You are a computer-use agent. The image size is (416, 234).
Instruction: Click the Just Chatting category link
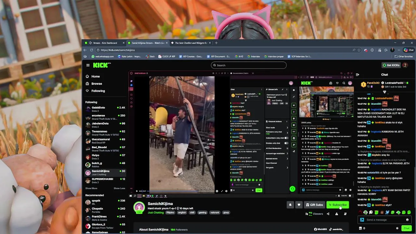click(x=156, y=213)
